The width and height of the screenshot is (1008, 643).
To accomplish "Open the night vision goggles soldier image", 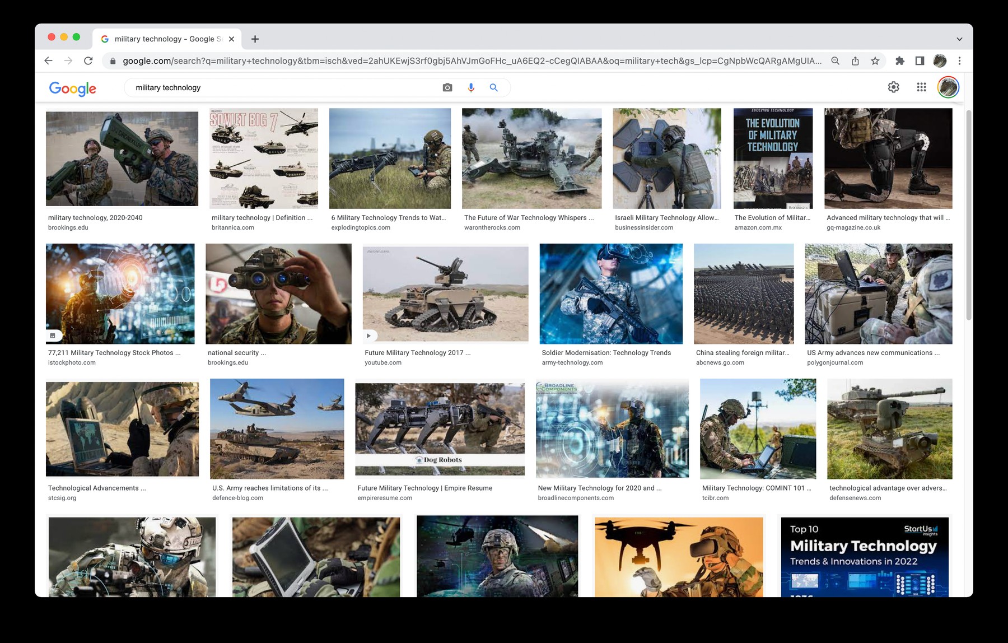I will [278, 293].
